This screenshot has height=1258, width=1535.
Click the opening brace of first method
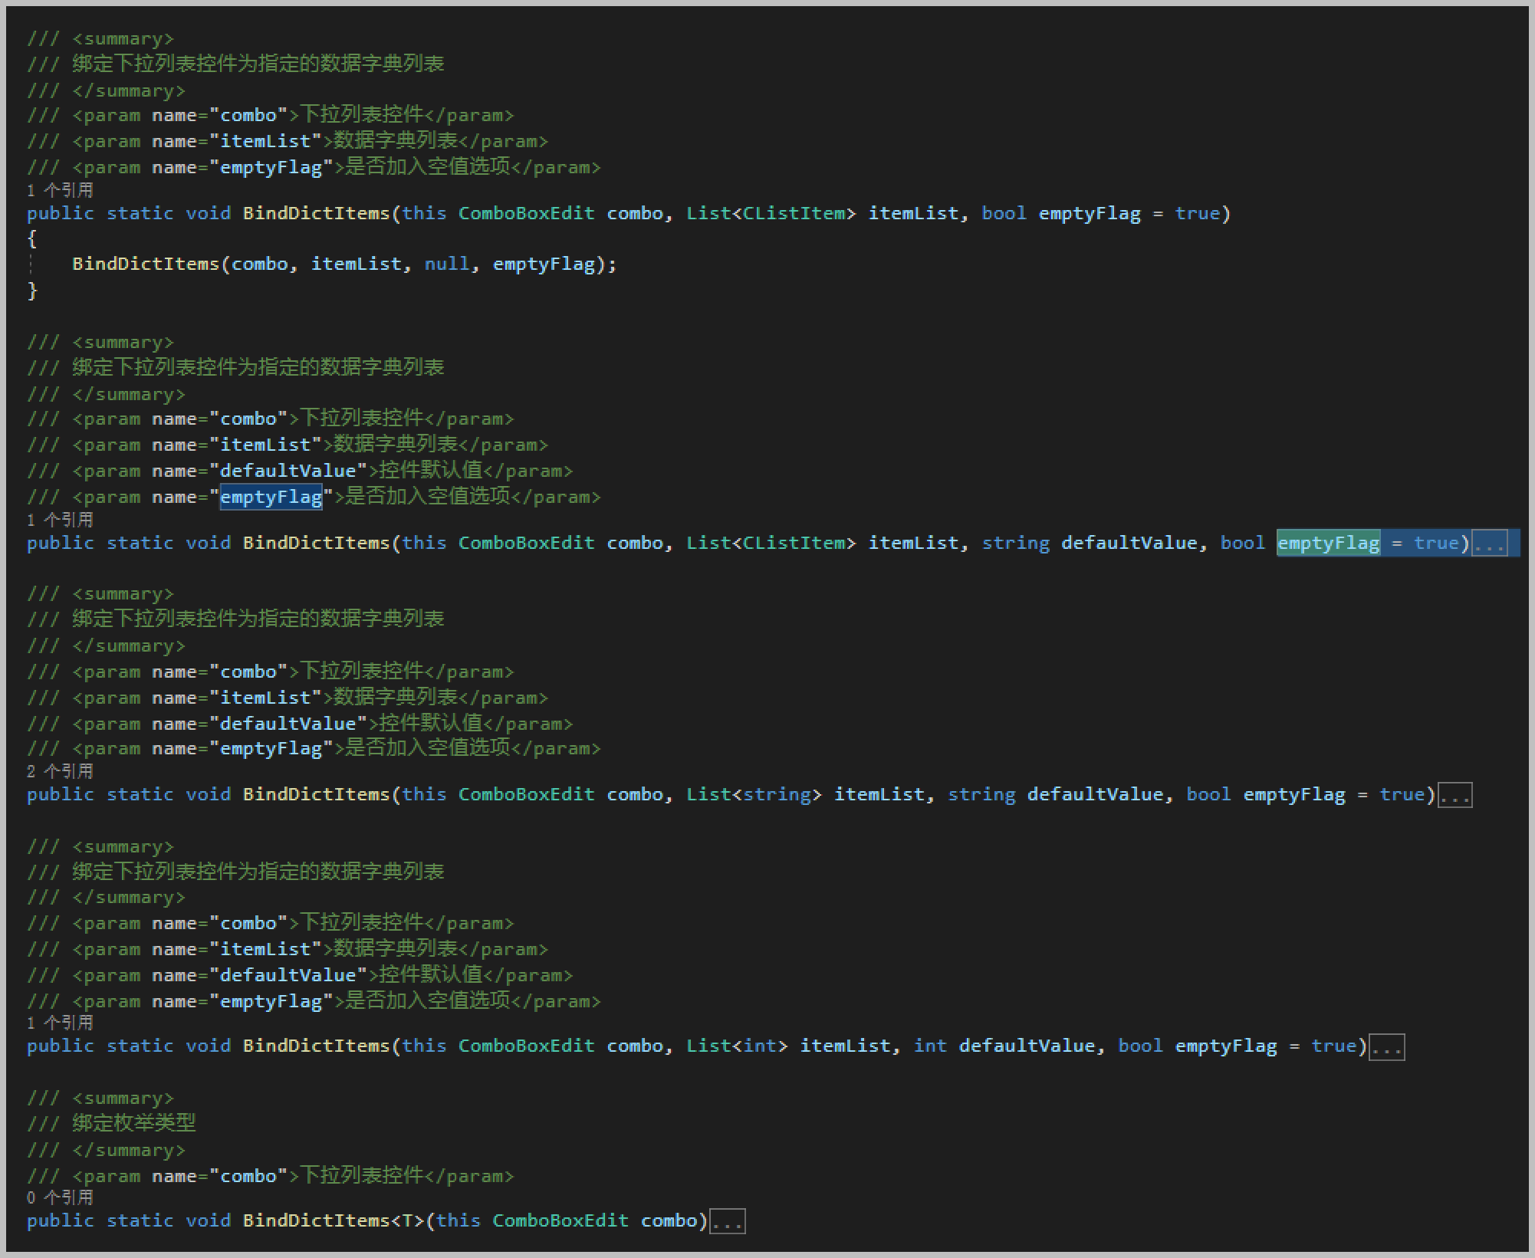pos(32,239)
